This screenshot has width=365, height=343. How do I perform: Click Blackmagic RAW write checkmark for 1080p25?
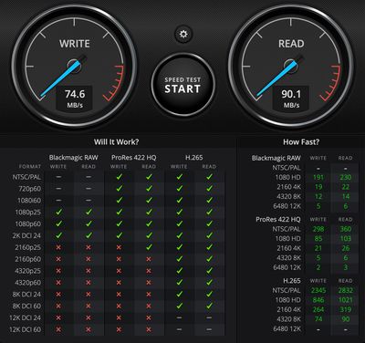(x=58, y=212)
